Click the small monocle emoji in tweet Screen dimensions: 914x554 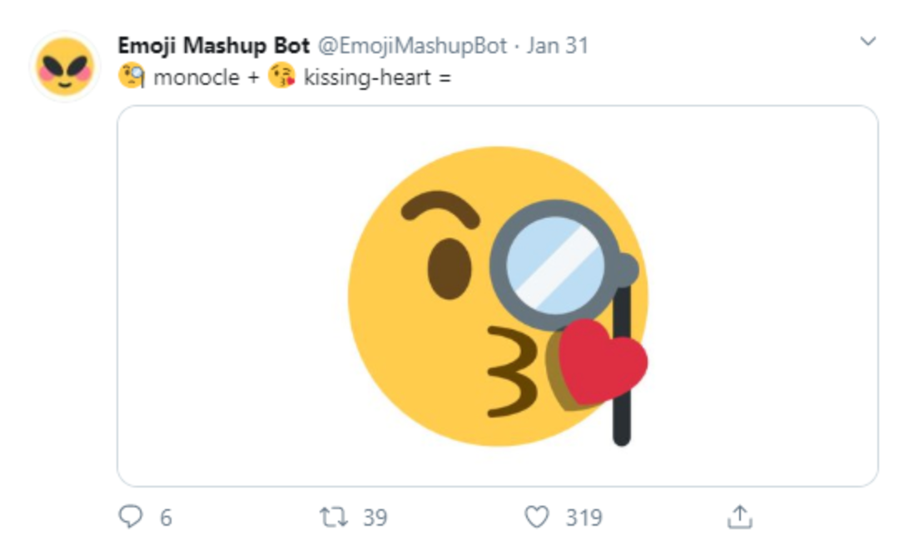click(x=132, y=77)
